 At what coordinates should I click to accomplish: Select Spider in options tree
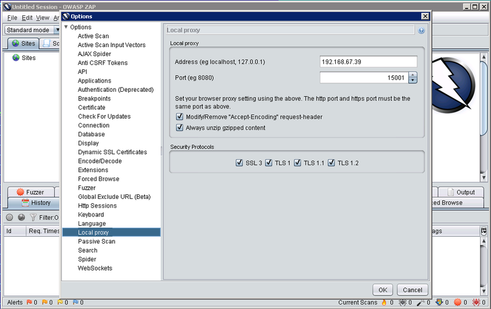(x=87, y=259)
